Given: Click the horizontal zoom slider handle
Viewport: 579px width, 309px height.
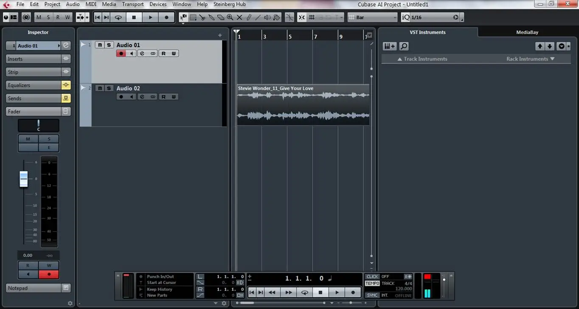Looking at the screenshot, I should click(350, 303).
